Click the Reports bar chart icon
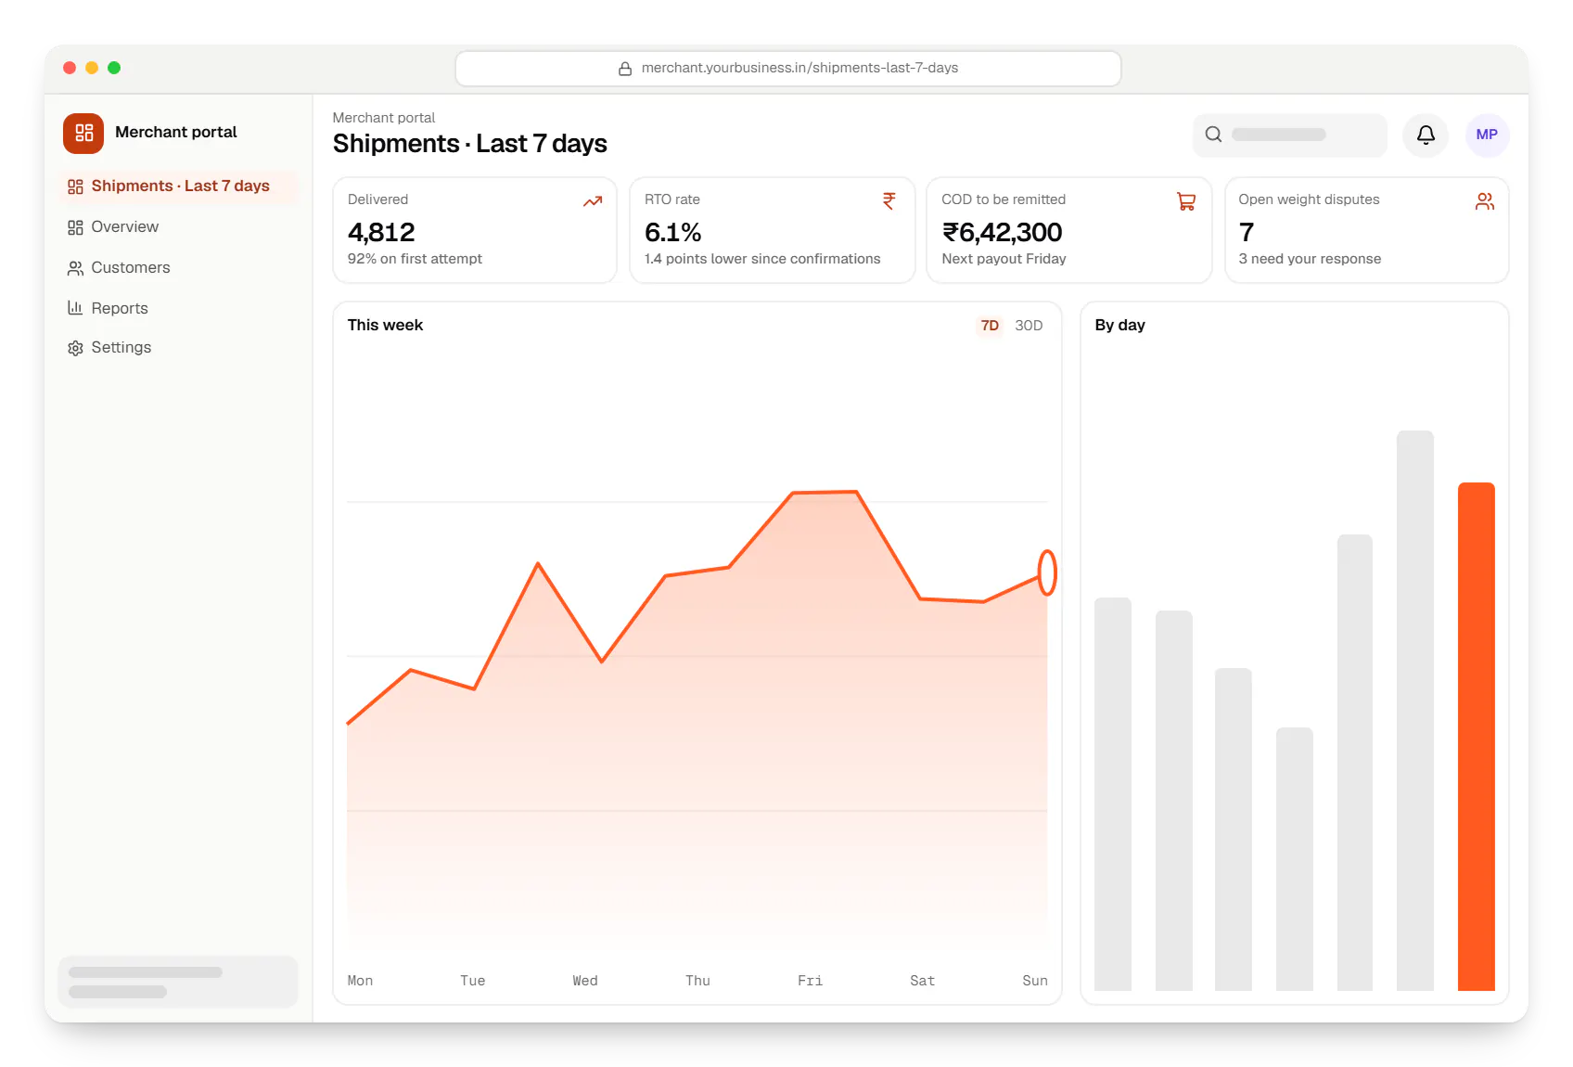 tap(75, 308)
